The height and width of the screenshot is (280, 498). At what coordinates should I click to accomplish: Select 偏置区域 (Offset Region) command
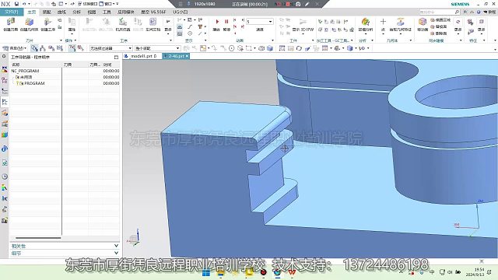tap(441, 20)
